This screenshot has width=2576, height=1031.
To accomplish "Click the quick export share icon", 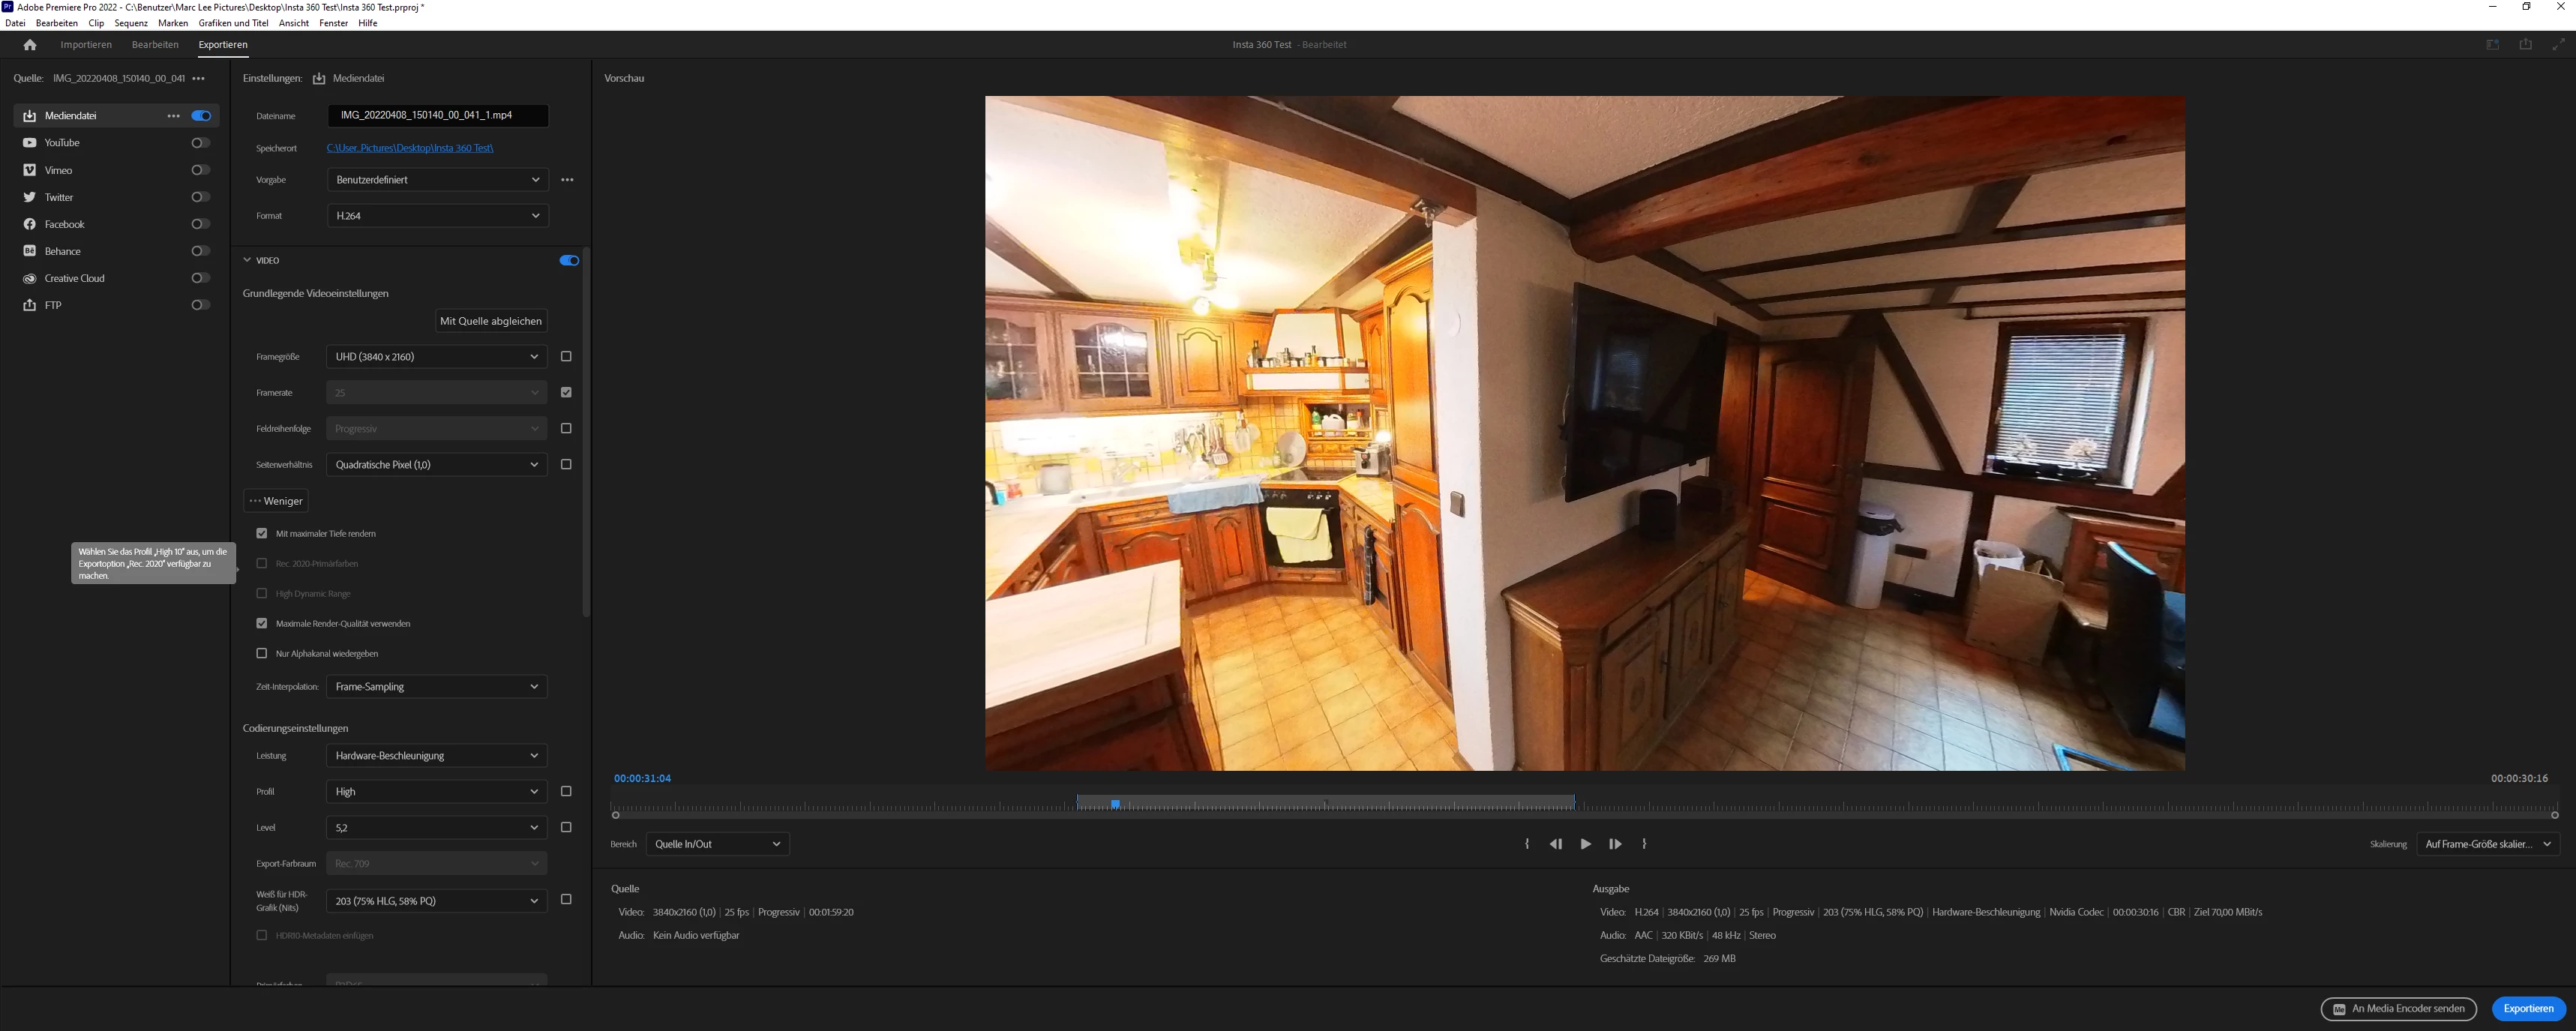I will pos(2525,45).
